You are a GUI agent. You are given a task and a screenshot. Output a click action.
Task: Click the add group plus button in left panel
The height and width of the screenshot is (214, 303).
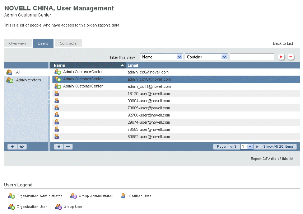click(x=12, y=147)
